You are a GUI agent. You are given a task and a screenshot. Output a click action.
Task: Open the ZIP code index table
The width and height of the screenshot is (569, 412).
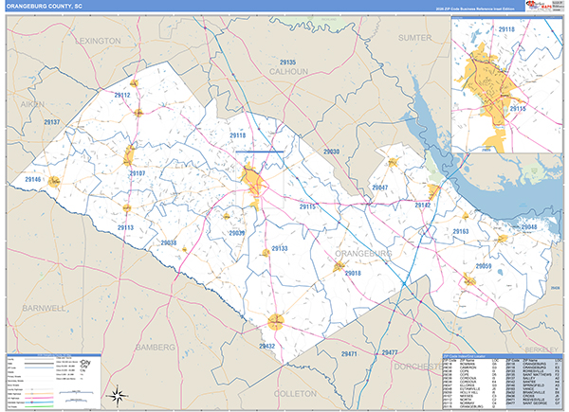point(503,382)
